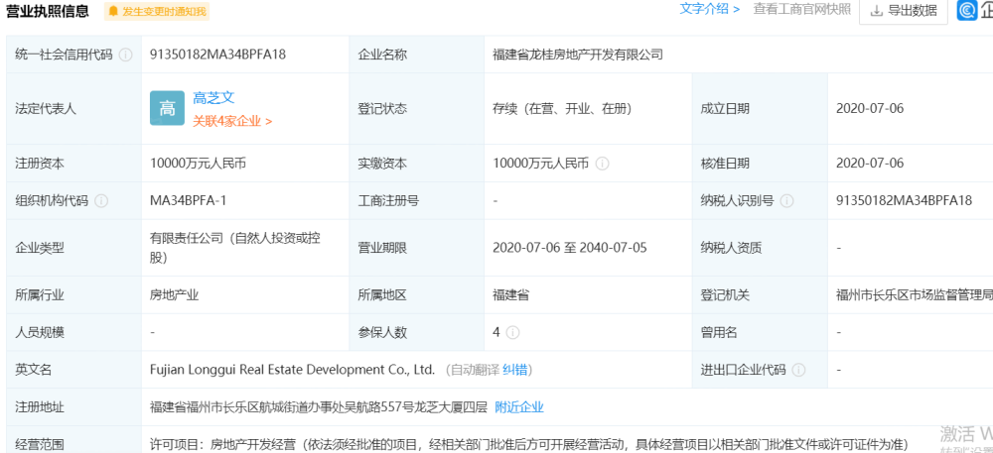Select 所属地区 value 福建省
Viewport: 993px width, 453px height.
pyautogui.click(x=511, y=295)
